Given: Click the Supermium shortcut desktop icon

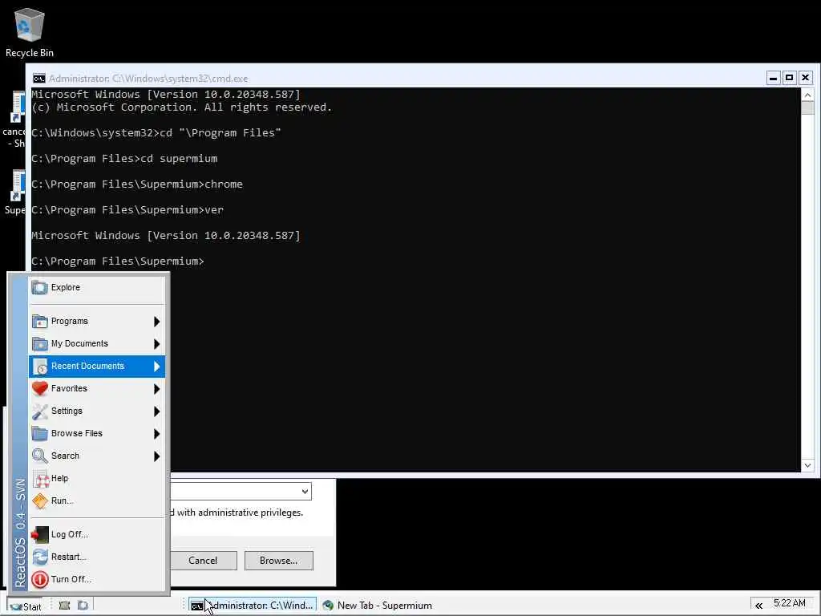Looking at the screenshot, I should point(15,192).
